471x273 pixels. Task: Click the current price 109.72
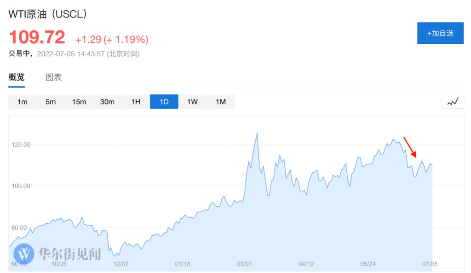coord(37,37)
